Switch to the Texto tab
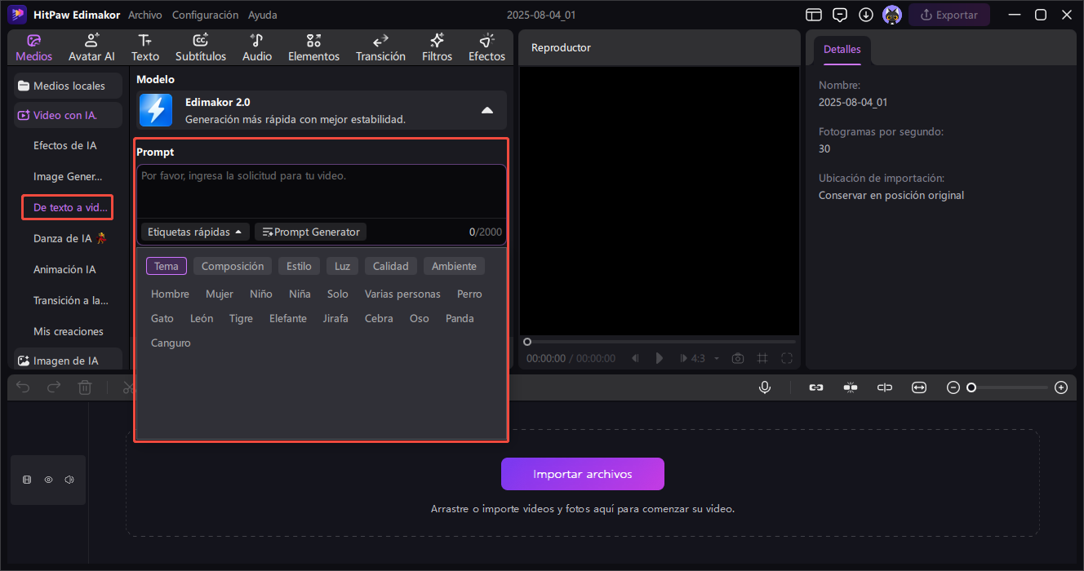Image resolution: width=1084 pixels, height=571 pixels. pos(145,48)
